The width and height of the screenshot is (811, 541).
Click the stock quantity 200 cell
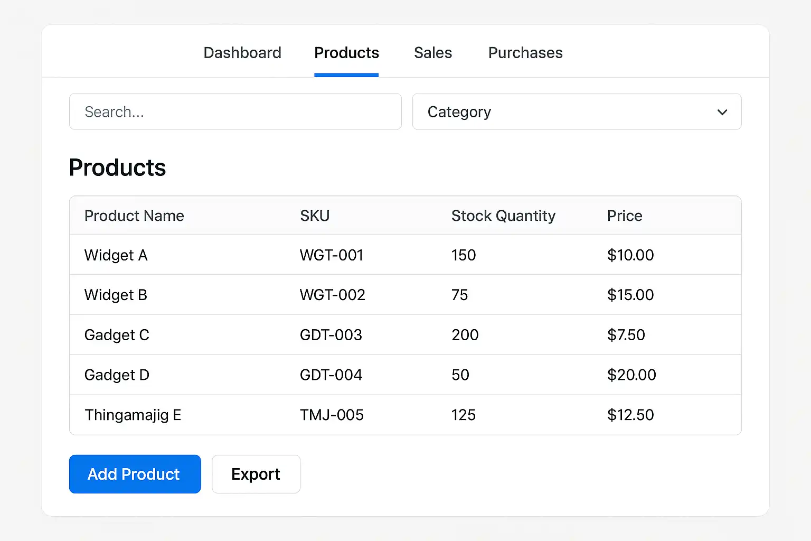coord(465,335)
